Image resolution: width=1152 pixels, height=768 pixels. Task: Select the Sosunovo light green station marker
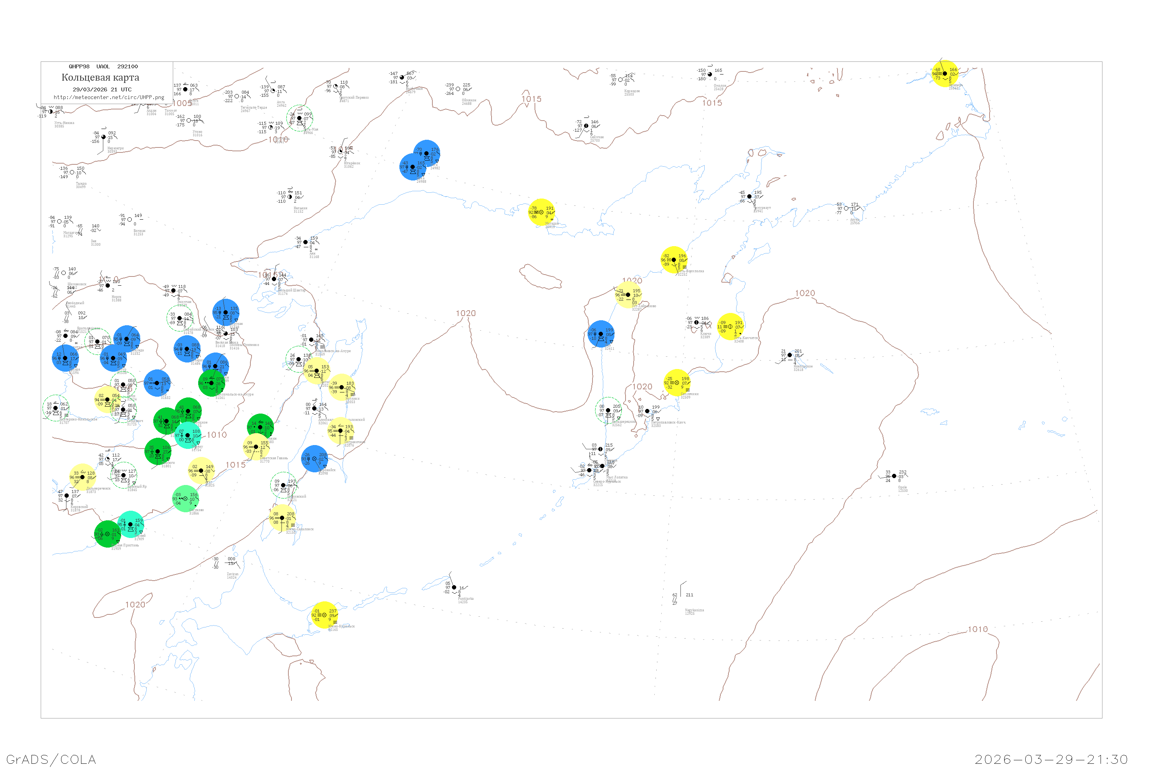click(185, 498)
